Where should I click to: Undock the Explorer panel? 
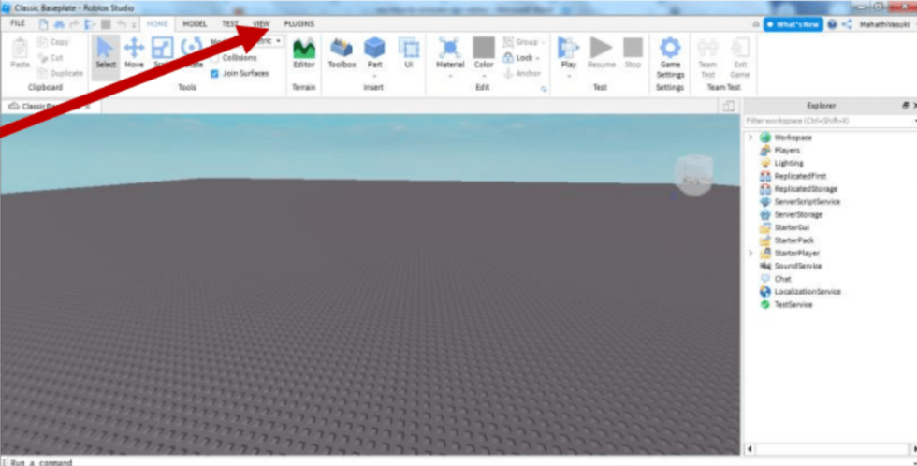(x=906, y=105)
